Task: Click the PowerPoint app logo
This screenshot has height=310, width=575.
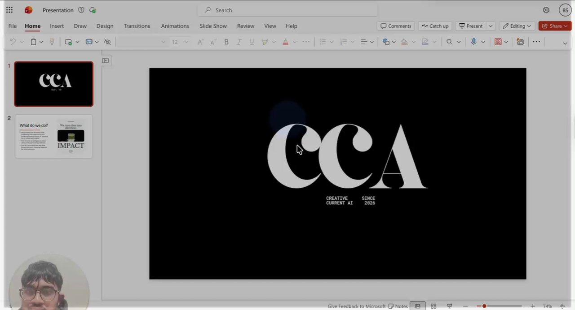Action: [x=28, y=10]
